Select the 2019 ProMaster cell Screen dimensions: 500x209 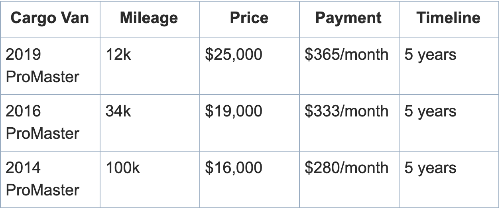pos(42,66)
